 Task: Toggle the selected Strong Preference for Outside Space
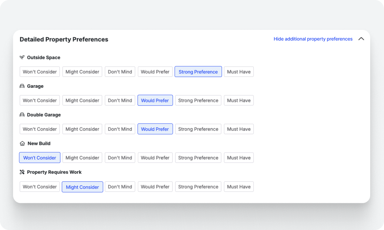[x=198, y=72]
